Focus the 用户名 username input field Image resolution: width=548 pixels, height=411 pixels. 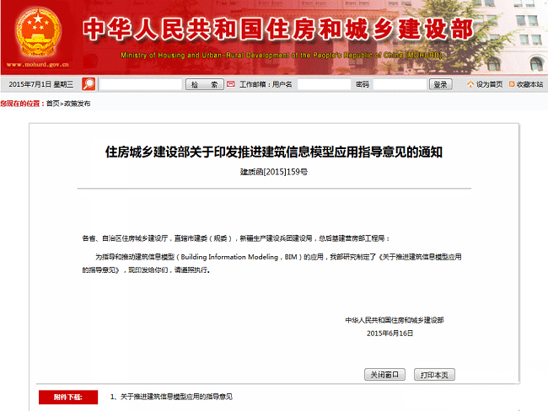click(324, 84)
